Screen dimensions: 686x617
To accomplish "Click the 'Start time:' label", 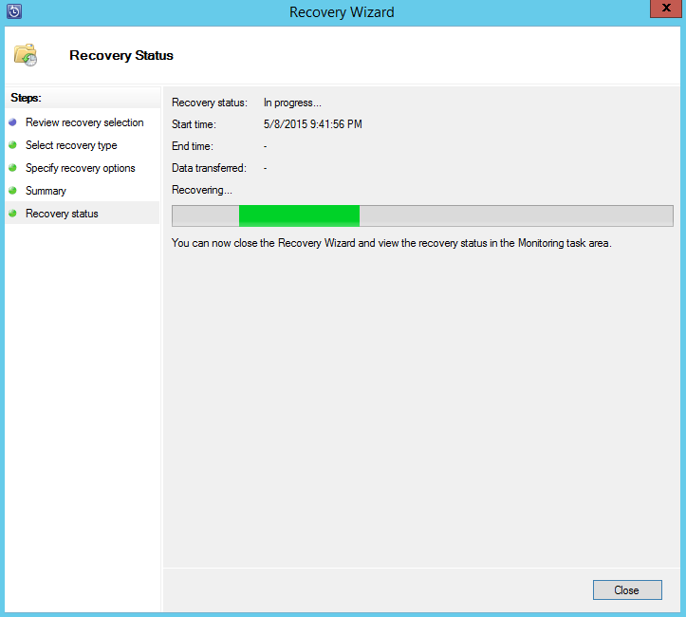I will pyautogui.click(x=194, y=124).
